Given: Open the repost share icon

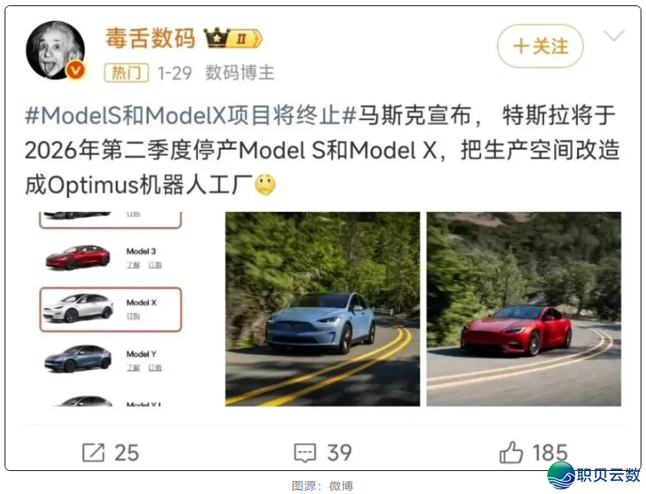Looking at the screenshot, I should tap(94, 453).
